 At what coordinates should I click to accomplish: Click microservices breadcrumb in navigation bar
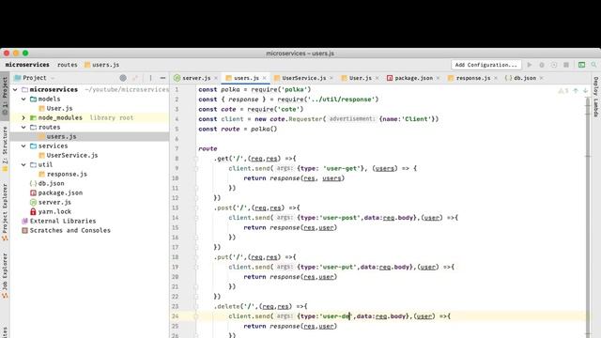pyautogui.click(x=27, y=65)
